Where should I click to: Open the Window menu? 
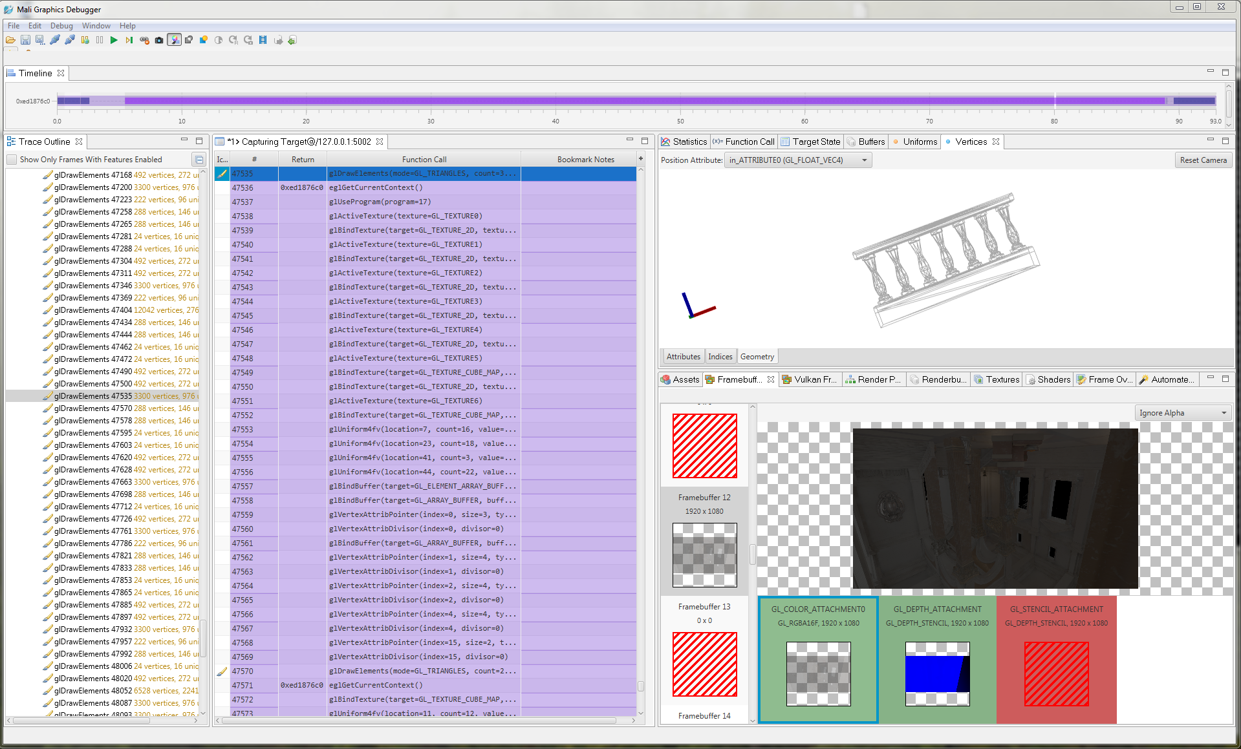click(x=96, y=26)
